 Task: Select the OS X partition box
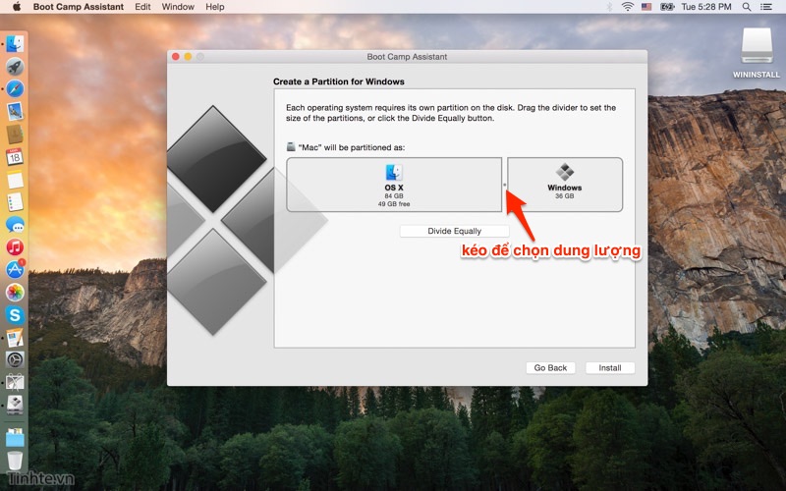394,185
